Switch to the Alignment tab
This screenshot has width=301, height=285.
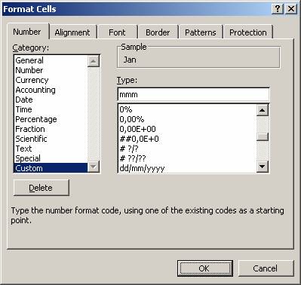pos(72,32)
